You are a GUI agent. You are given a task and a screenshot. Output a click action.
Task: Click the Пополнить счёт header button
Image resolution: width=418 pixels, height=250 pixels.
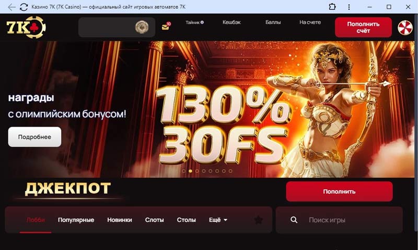(x=363, y=28)
